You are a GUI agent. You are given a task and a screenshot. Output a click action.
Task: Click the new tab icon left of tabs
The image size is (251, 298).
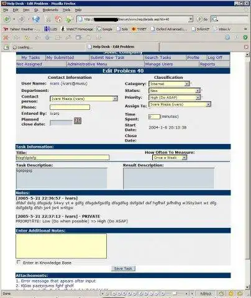click(6, 47)
